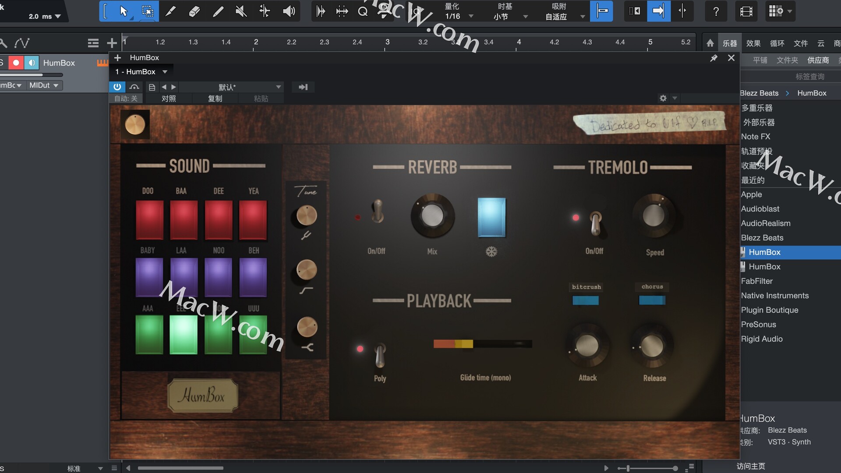Viewport: 841px width, 473px height.
Task: Open the browser home icon
Action: (710, 43)
